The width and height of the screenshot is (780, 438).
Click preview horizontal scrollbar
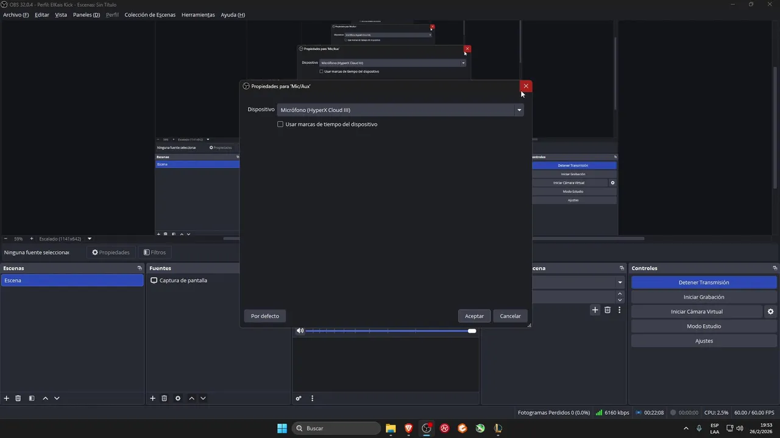[434, 238]
